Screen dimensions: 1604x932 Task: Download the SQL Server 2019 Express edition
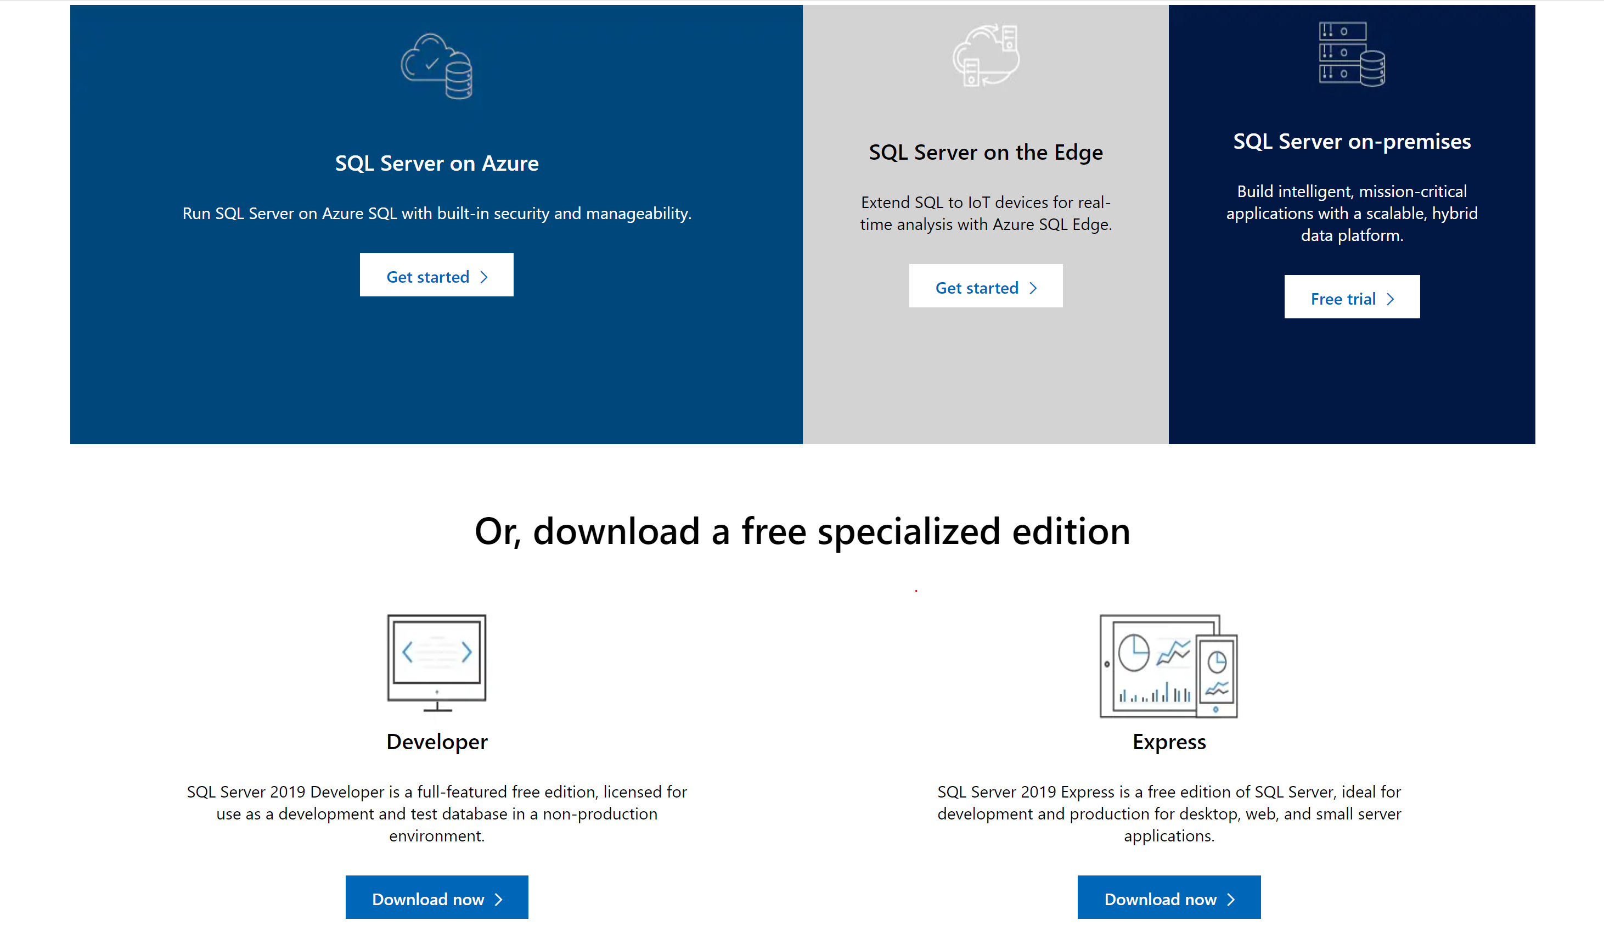[x=1169, y=897]
